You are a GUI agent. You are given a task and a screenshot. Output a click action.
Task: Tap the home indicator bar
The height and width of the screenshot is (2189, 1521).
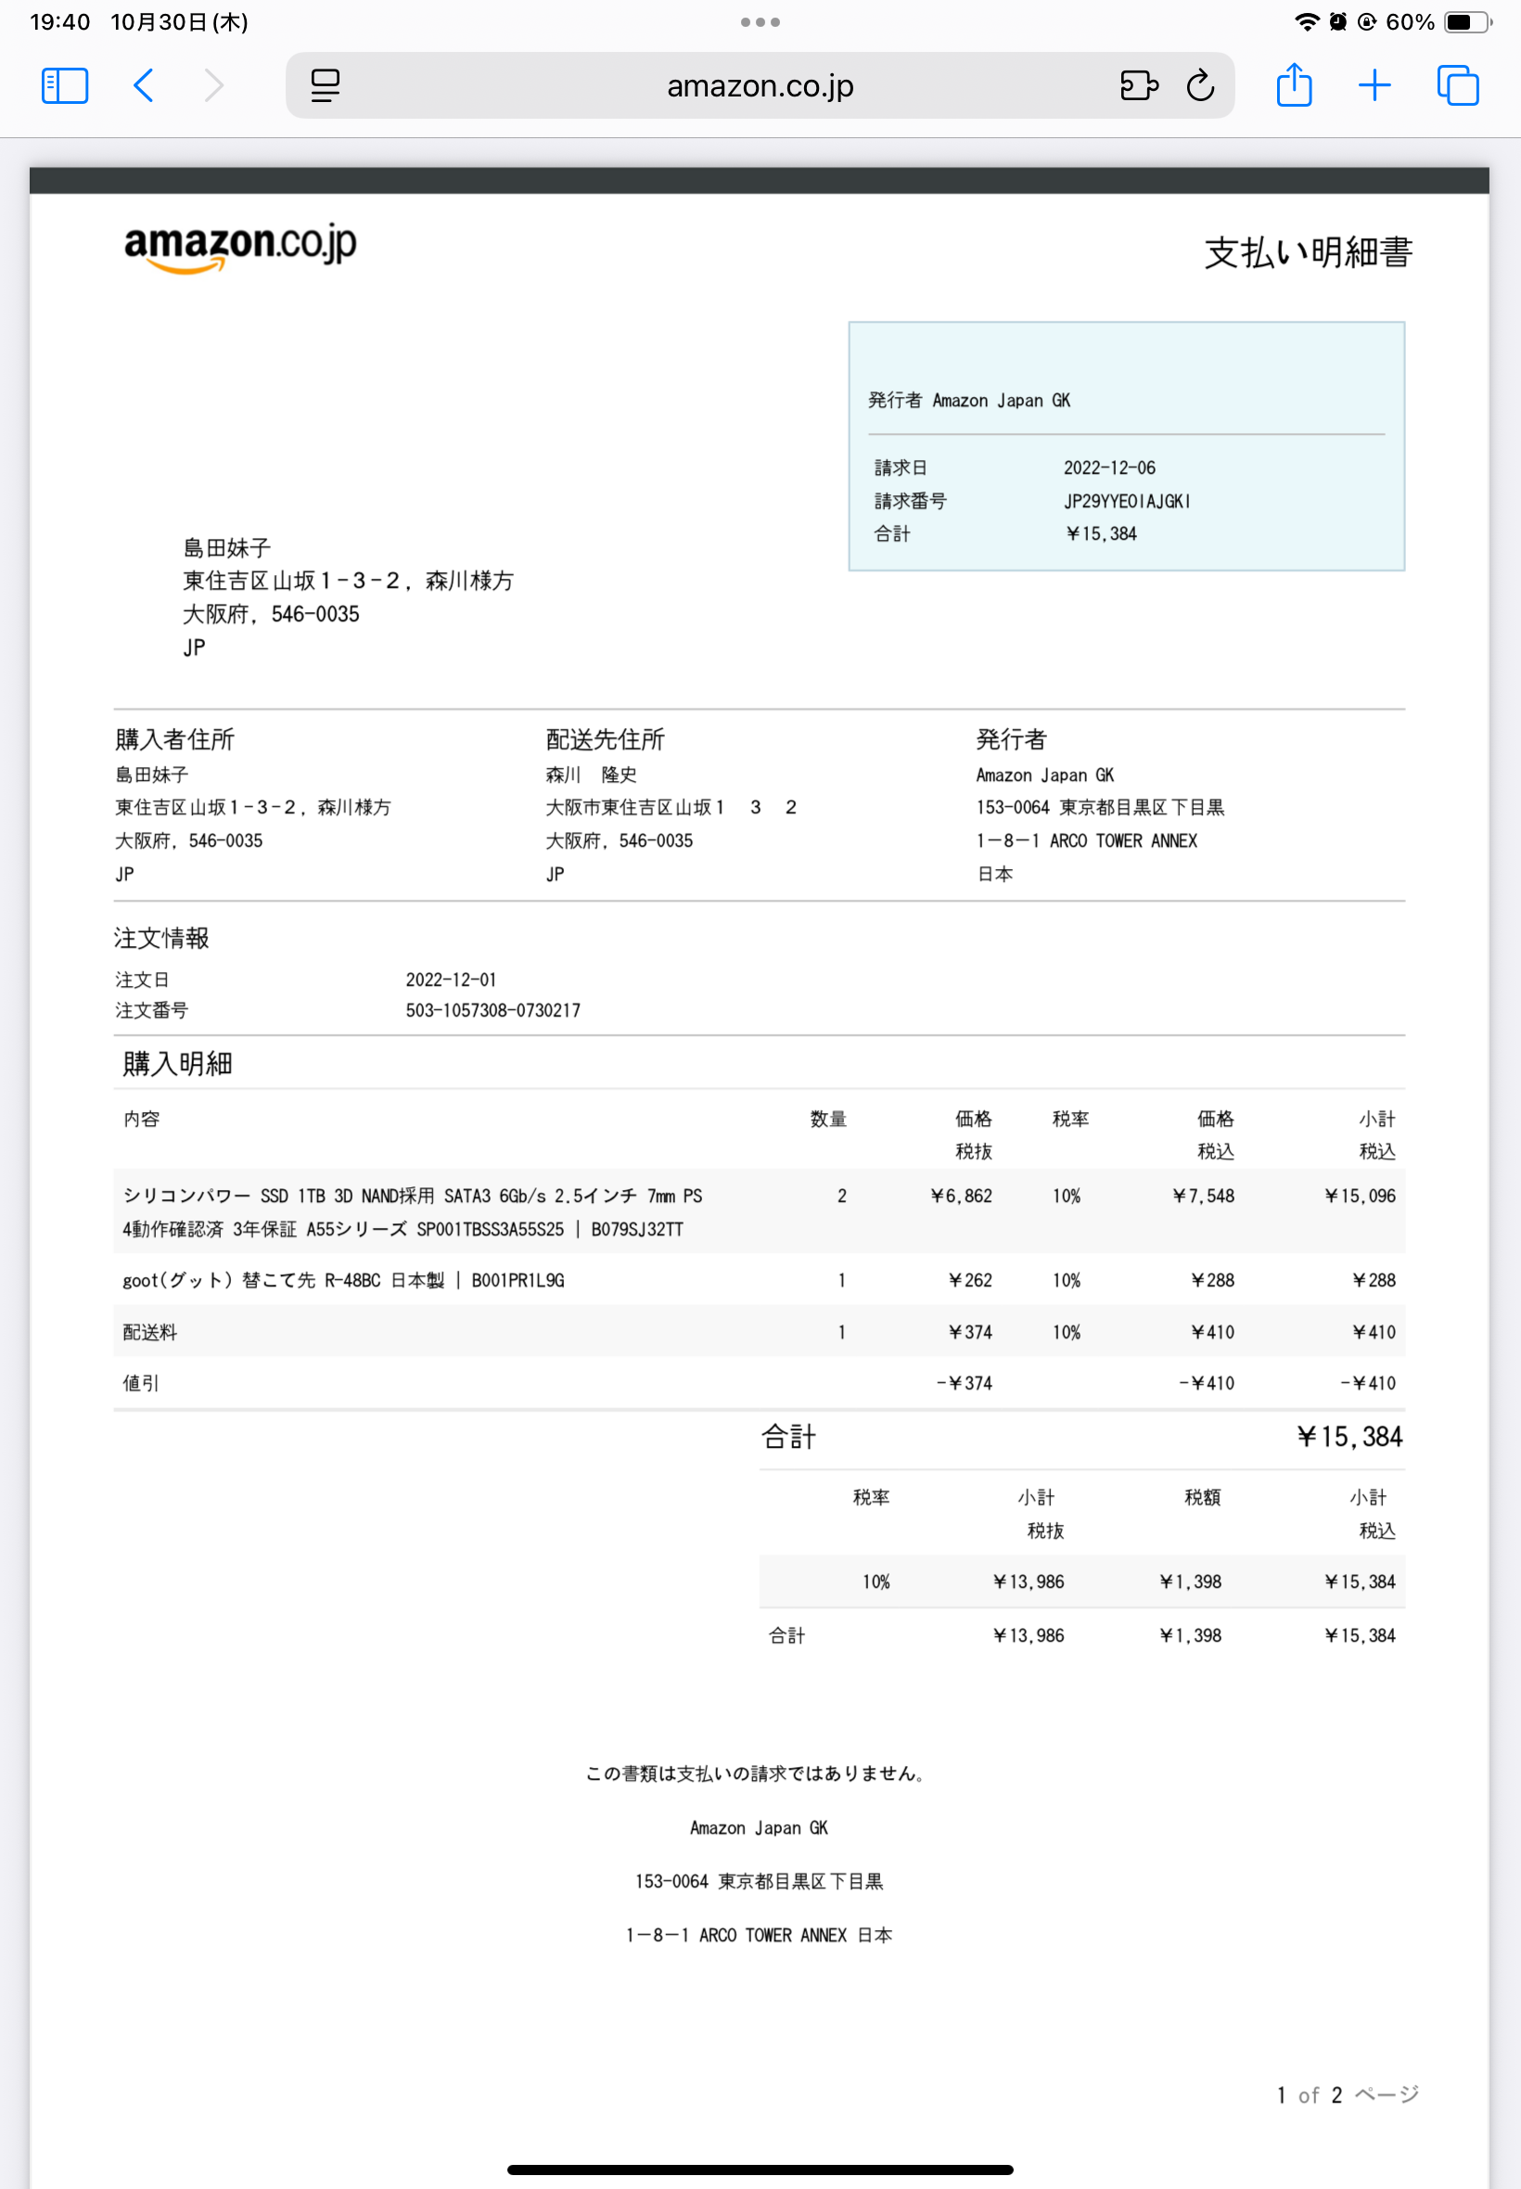pyautogui.click(x=760, y=2169)
